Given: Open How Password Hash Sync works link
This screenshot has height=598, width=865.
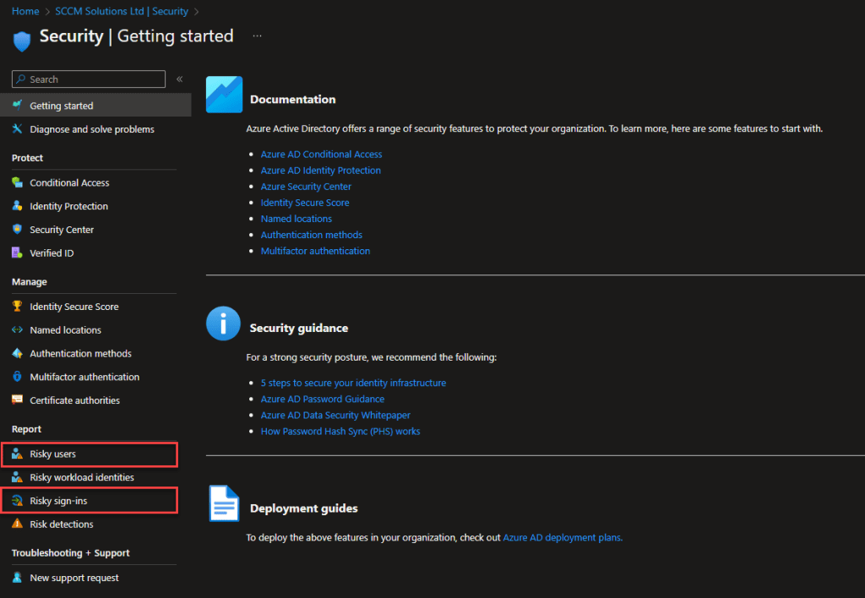Looking at the screenshot, I should 340,431.
